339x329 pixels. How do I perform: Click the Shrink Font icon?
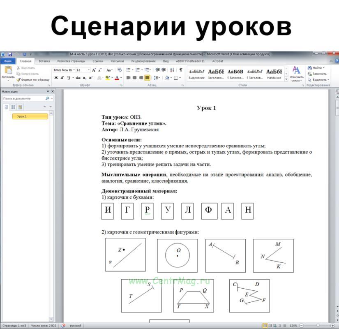(100, 70)
